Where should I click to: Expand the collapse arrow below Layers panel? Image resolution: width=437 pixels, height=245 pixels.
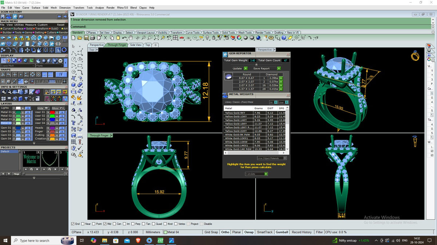pos(34,143)
